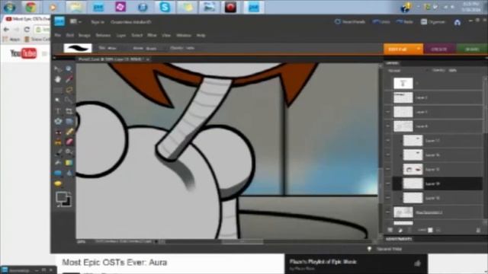Click the Sign In link
Viewport: 488px width, 274px height.
(98, 22)
